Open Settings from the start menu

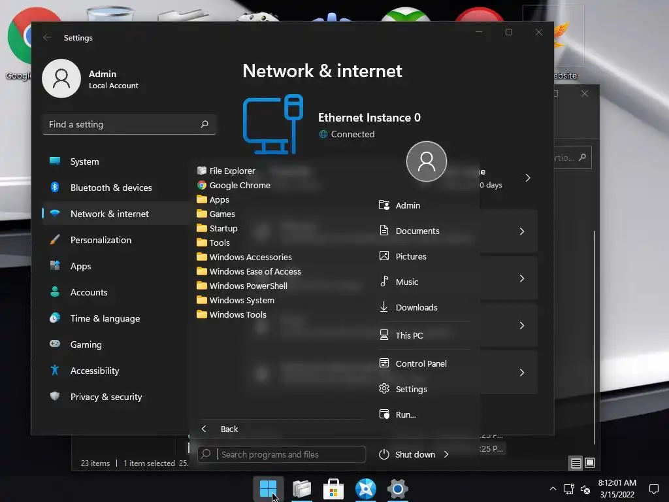tap(402, 389)
